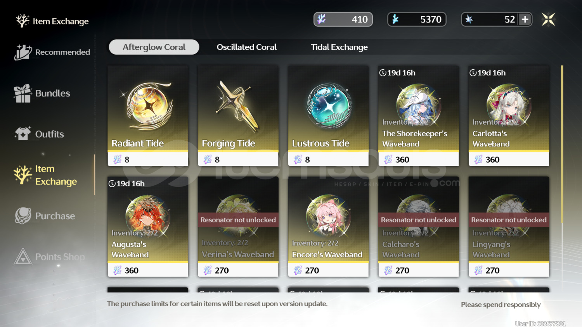Switch to the Tidal Exchange tab
The height and width of the screenshot is (327, 582).
(x=339, y=47)
